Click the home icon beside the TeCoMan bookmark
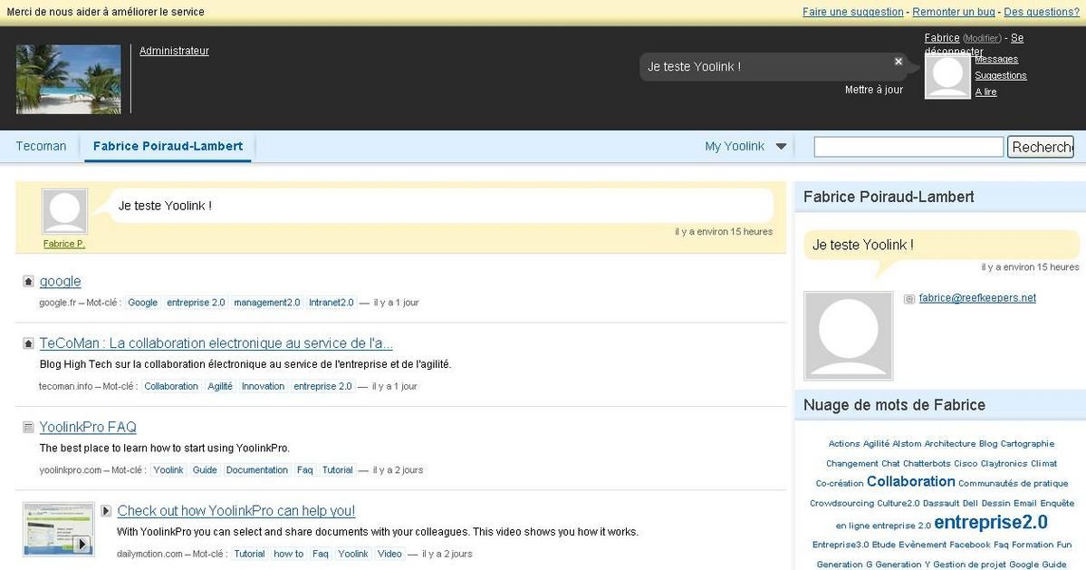 (28, 343)
